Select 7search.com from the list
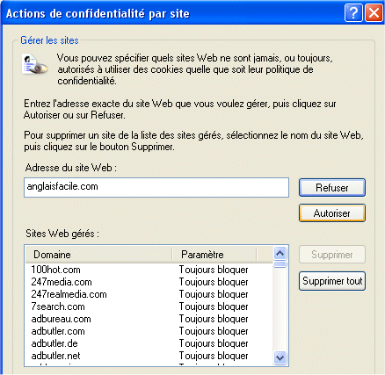 [x=149, y=306]
